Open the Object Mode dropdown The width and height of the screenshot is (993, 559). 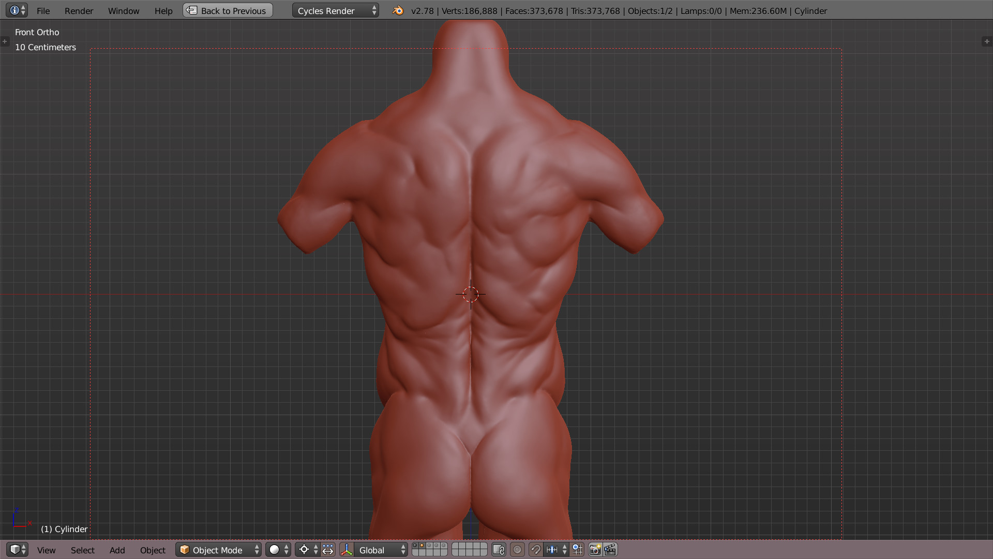(218, 550)
